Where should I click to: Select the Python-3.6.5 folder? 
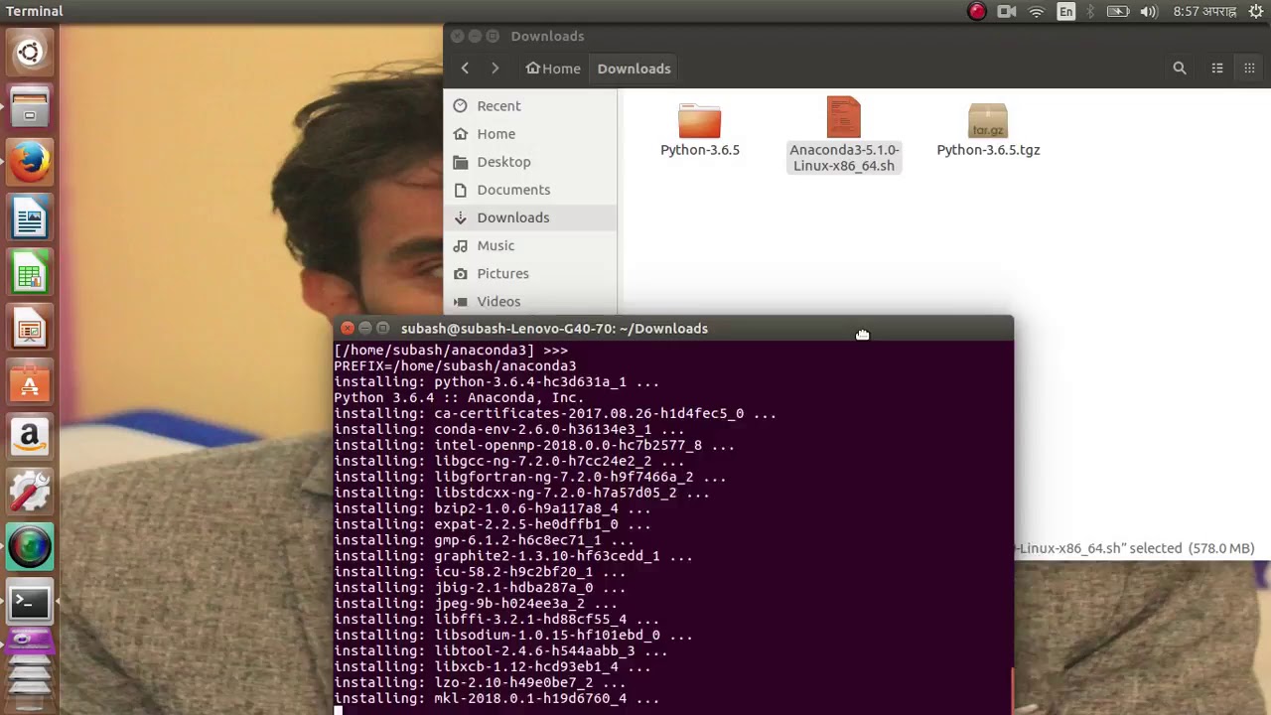(700, 129)
